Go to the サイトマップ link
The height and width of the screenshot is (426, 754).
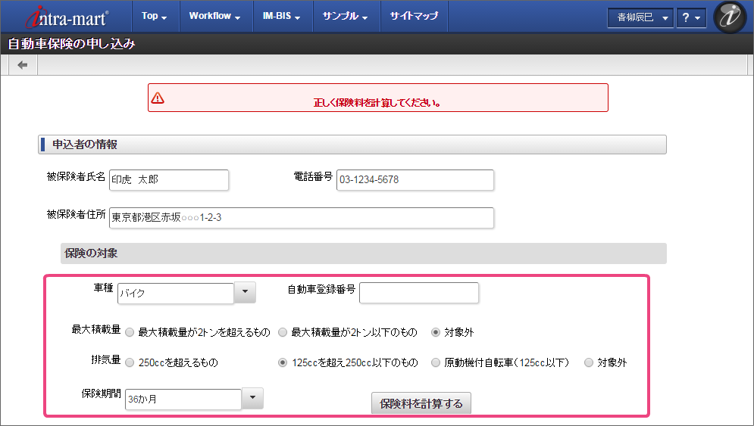(x=414, y=16)
